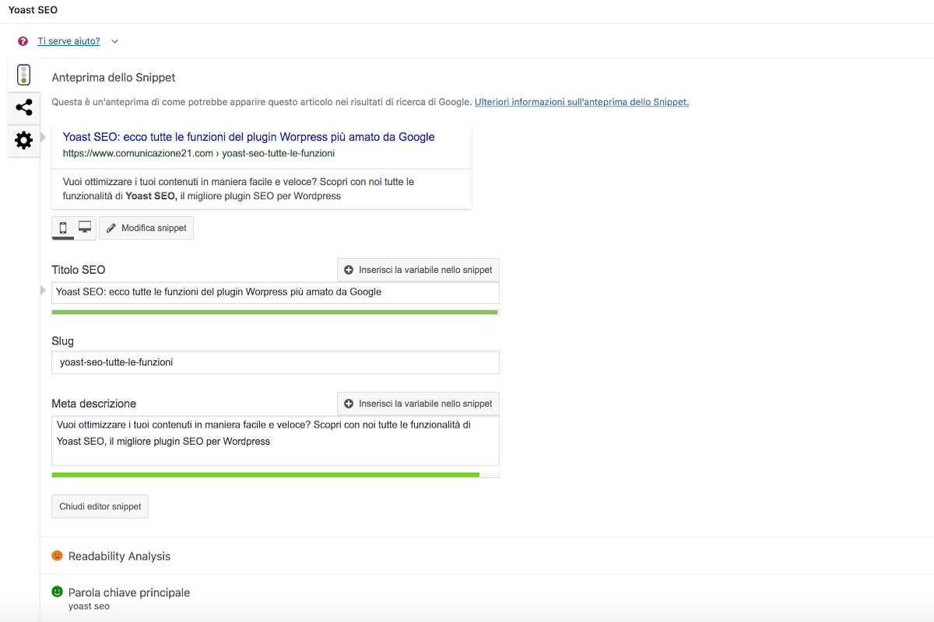Click the 'yoast seo' keyword text

coord(89,606)
